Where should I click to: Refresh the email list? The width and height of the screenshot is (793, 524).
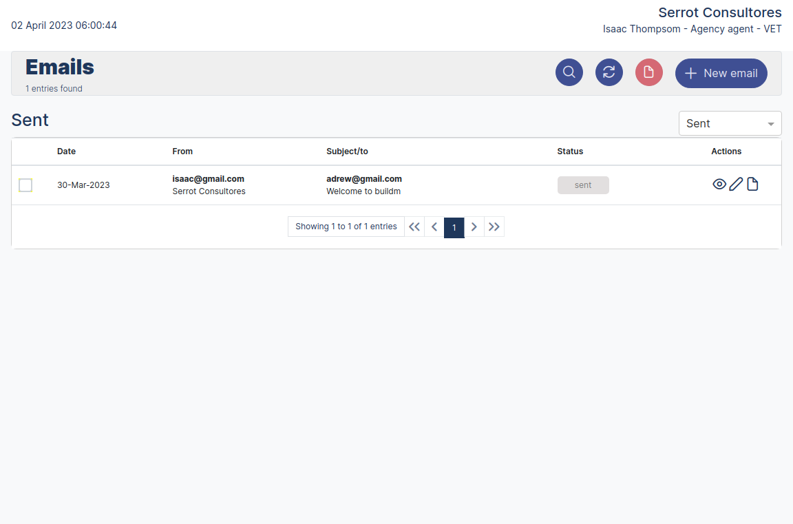[609, 72]
